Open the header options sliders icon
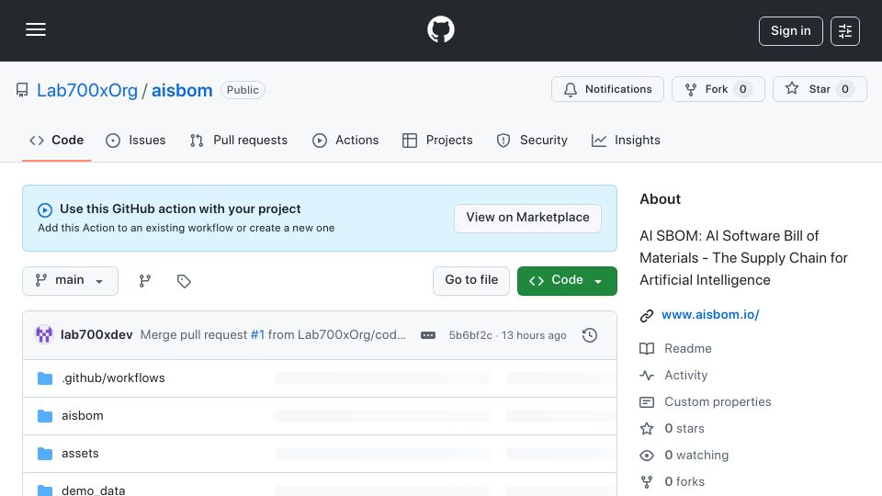The height and width of the screenshot is (496, 882). point(845,31)
